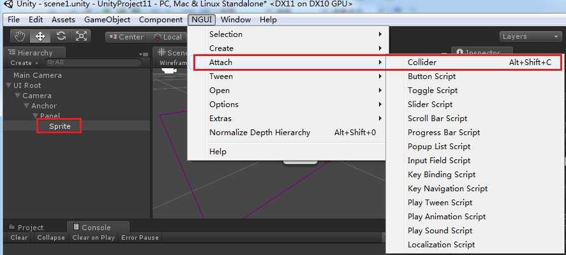The height and width of the screenshot is (255, 566).
Task: Collapse the Anchor tree node
Action: click(x=27, y=106)
